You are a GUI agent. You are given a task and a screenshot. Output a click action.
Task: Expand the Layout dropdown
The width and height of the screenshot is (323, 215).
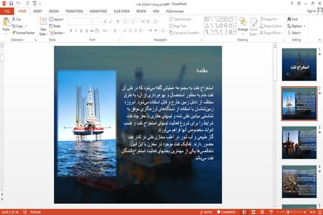point(57,19)
